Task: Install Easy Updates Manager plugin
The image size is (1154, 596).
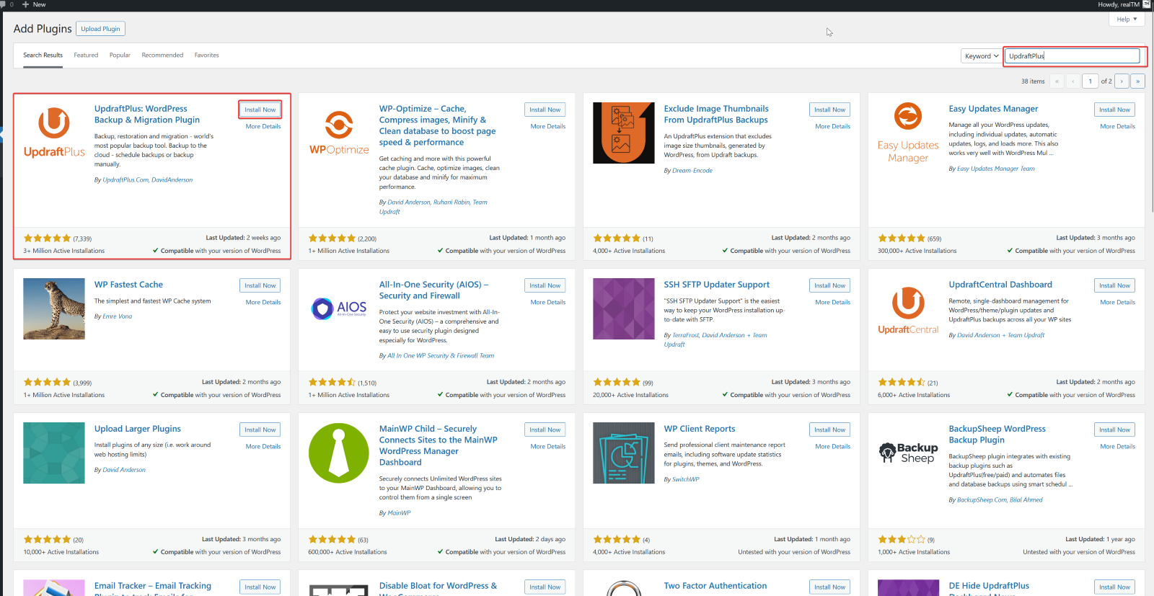Action: 1114,110
